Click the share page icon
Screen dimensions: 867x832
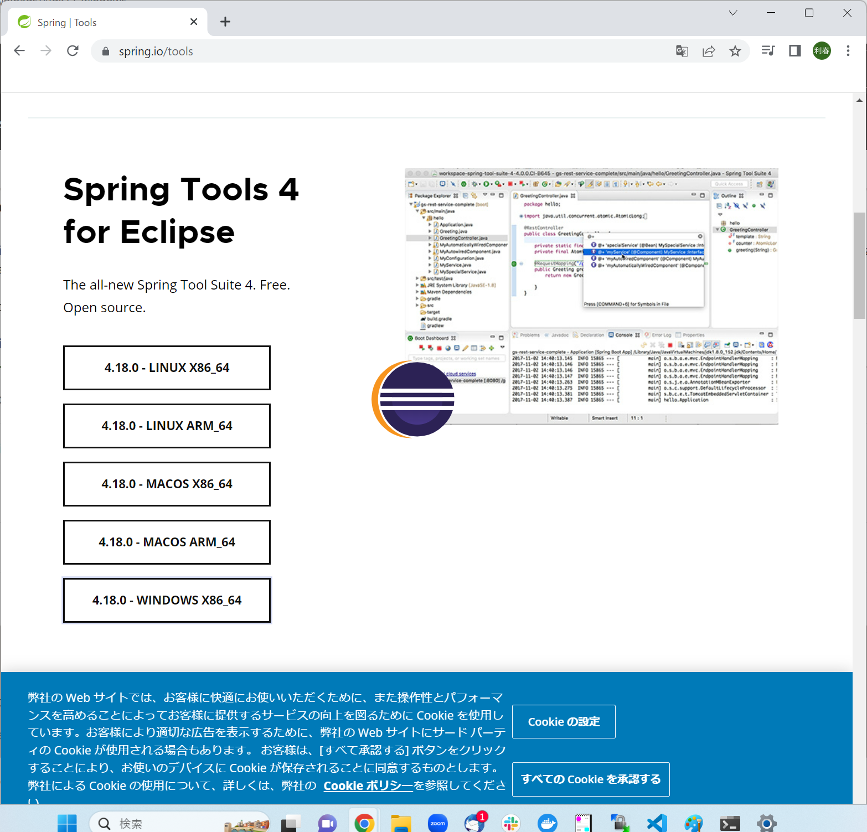pyautogui.click(x=708, y=51)
